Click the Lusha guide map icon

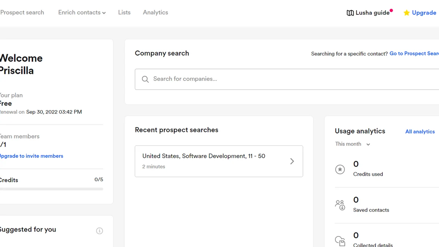(x=350, y=13)
